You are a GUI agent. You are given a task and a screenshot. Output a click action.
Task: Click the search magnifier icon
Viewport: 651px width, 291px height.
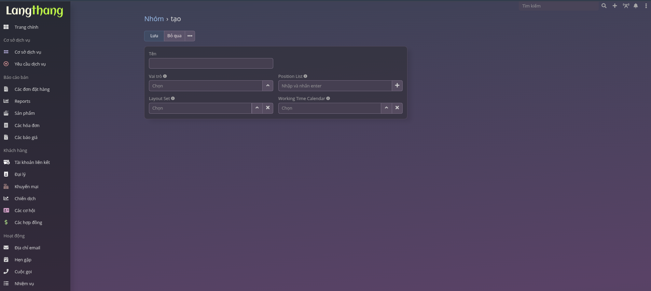pyautogui.click(x=604, y=6)
